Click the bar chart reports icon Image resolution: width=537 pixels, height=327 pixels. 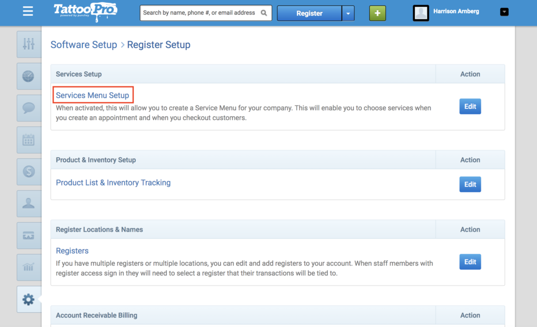pyautogui.click(x=29, y=267)
